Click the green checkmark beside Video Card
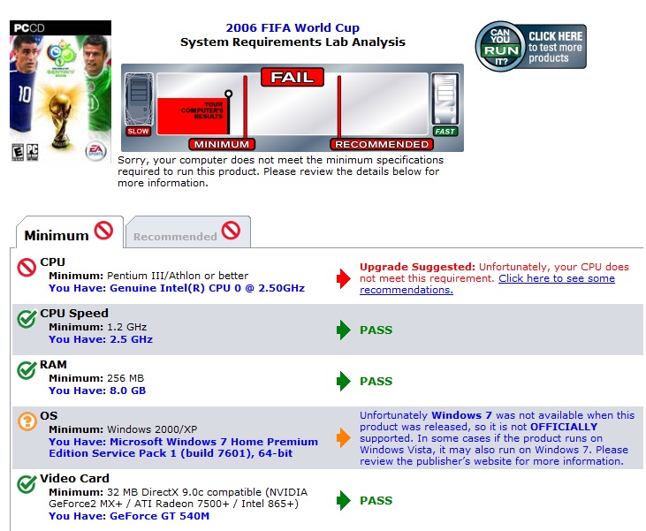 [x=27, y=483]
